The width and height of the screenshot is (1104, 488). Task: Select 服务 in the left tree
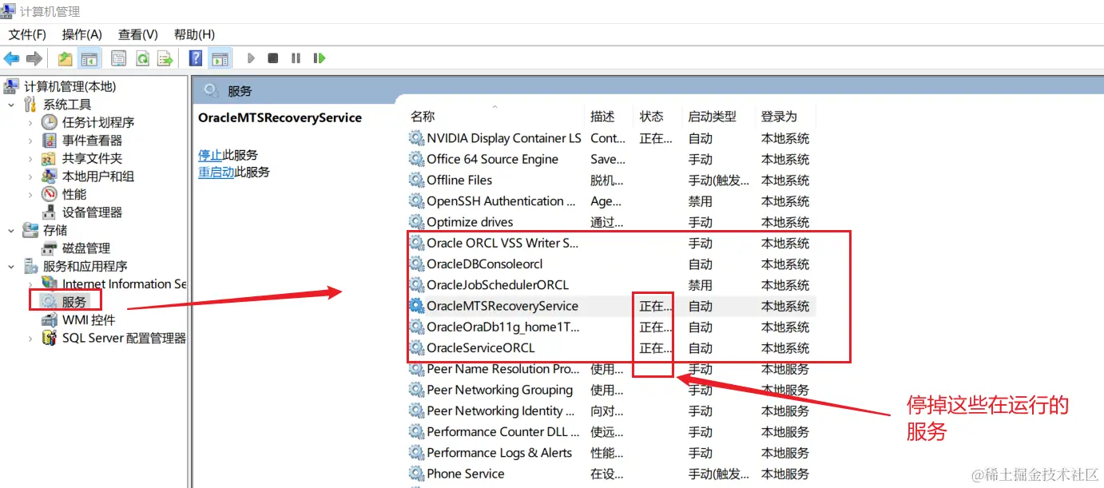point(74,302)
